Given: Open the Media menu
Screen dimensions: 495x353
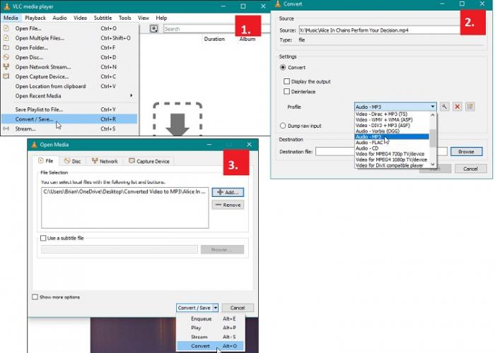Looking at the screenshot, I should [x=11, y=18].
